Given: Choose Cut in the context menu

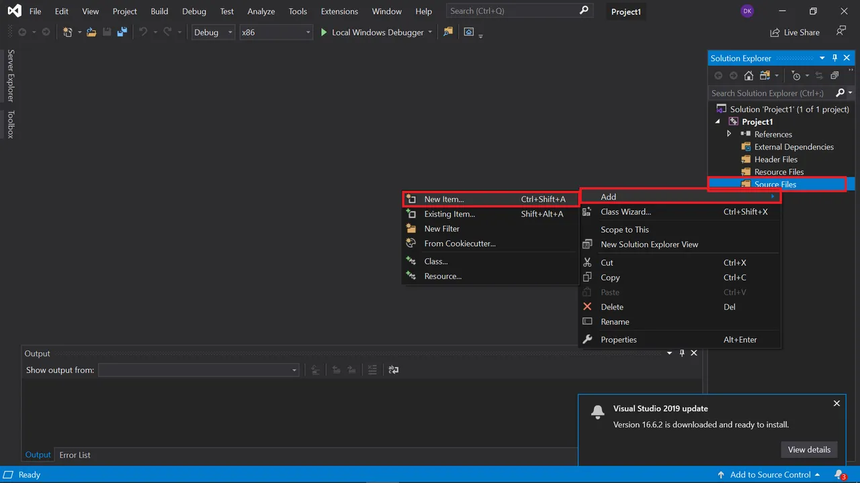Looking at the screenshot, I should click(680, 263).
